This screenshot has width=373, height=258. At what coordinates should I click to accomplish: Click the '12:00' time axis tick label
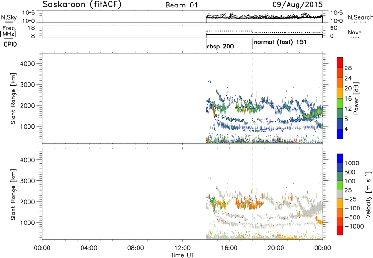click(182, 248)
